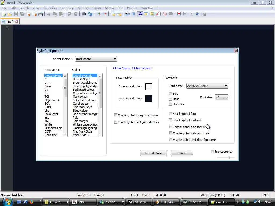Click the Close All toolbar icon
Screen dimensions: 275x206
[x=35, y=14]
